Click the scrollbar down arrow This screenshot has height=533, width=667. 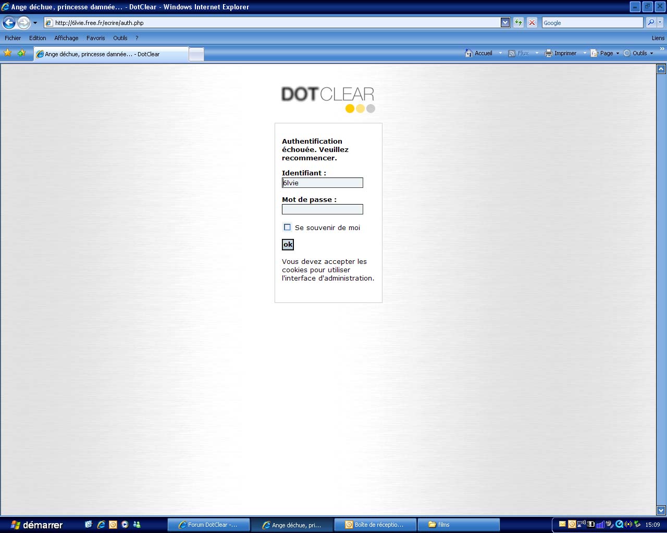coord(661,511)
